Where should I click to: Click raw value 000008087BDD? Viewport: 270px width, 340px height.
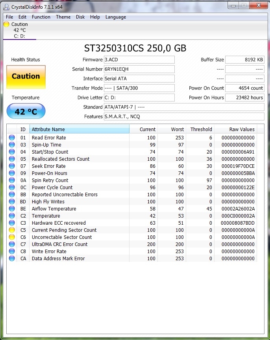pyautogui.click(x=238, y=223)
